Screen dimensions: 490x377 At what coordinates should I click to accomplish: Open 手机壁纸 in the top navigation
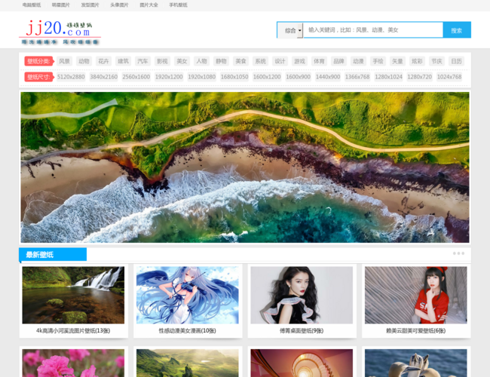tap(178, 5)
